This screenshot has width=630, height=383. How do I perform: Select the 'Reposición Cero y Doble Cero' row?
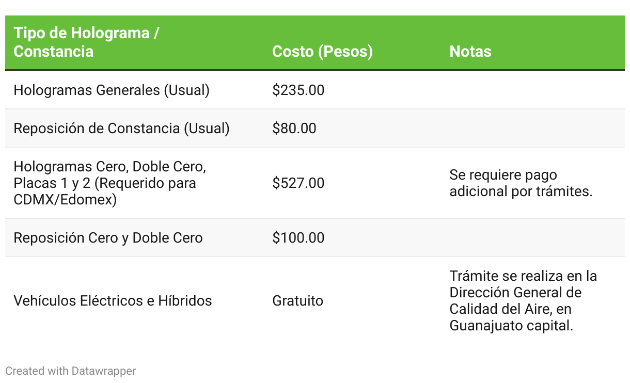[315, 238]
